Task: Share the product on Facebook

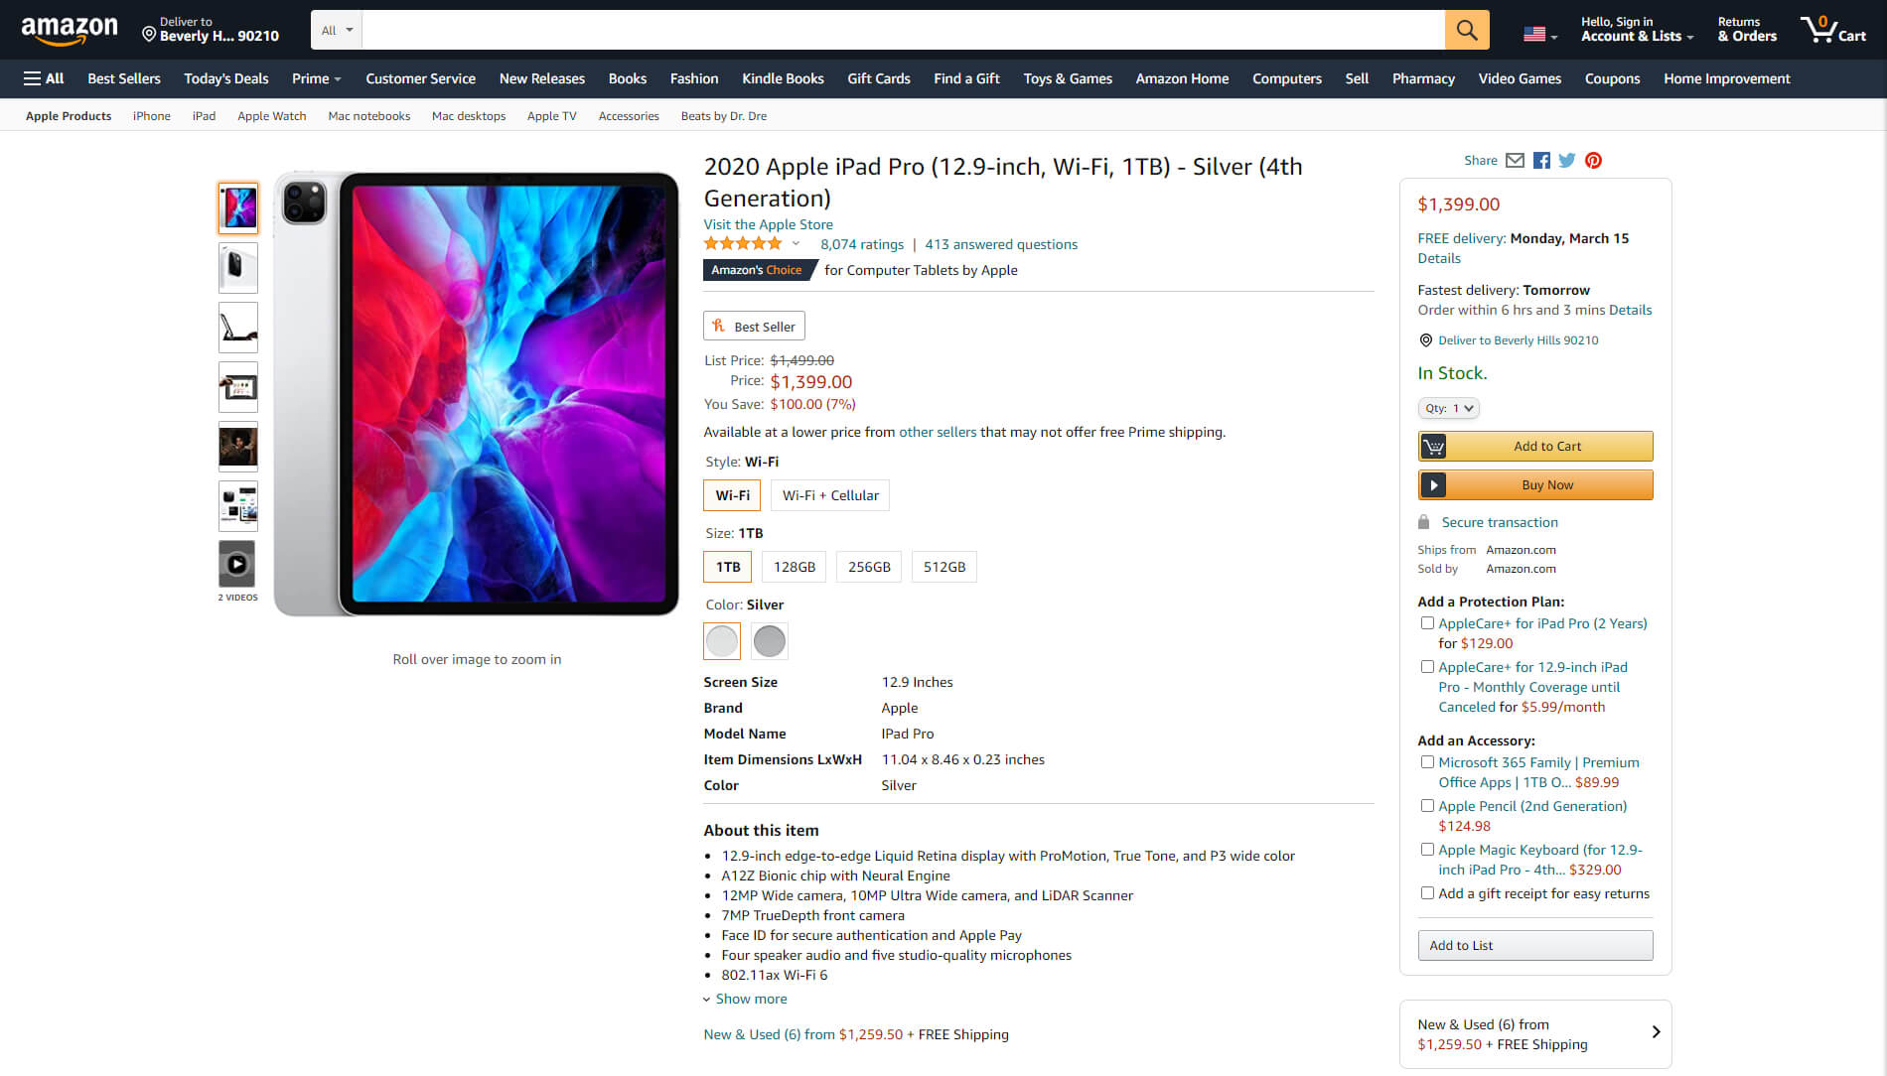Action: pyautogui.click(x=1540, y=160)
